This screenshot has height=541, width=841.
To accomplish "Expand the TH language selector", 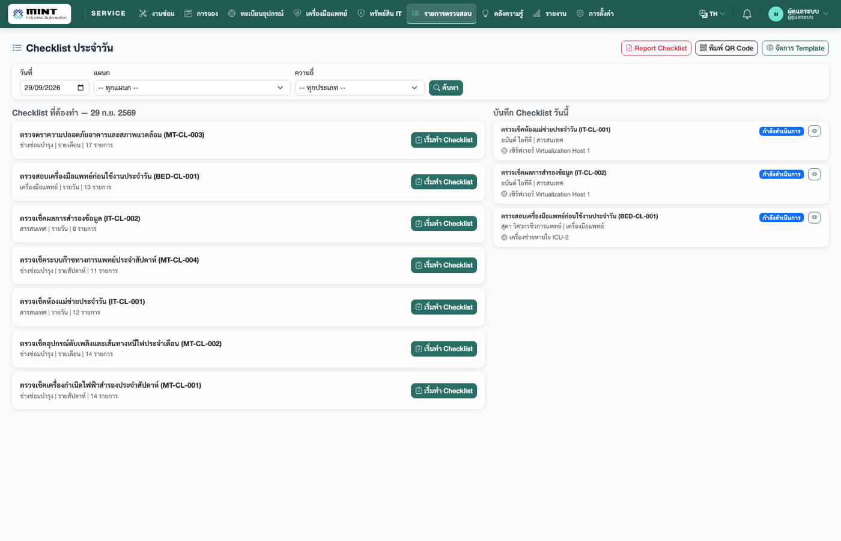I will (712, 14).
